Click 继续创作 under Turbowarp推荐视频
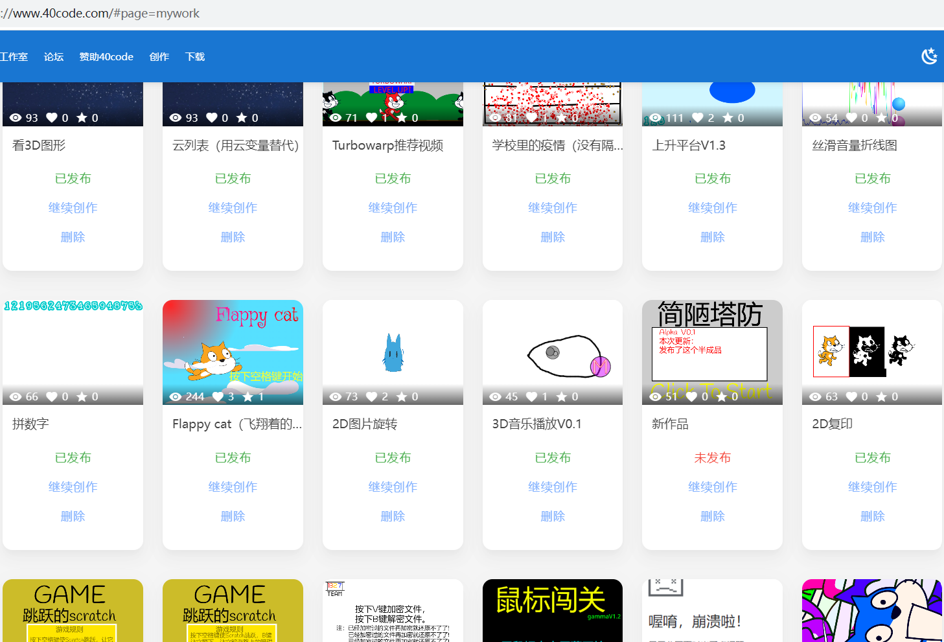Screen dimensions: 944x642 (x=393, y=207)
